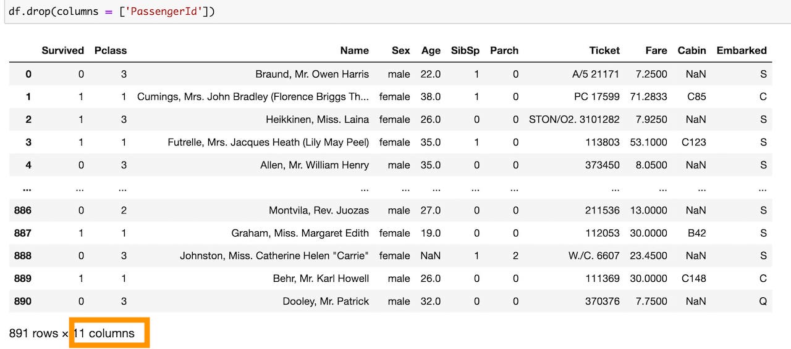Click the Fare column header
791x349 pixels.
(x=656, y=51)
